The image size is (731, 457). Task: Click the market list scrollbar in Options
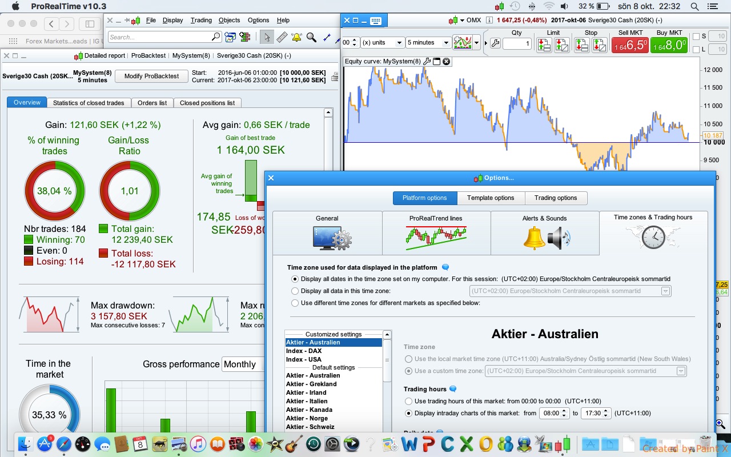[x=387, y=360]
